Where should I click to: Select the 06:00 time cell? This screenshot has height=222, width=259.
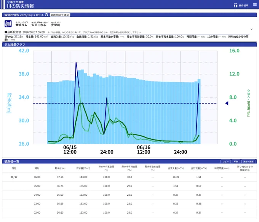click(37, 177)
